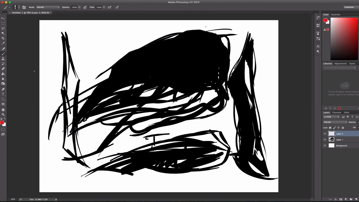
Task: Switch to the Swatches tab
Action: pyautogui.click(x=335, y=15)
